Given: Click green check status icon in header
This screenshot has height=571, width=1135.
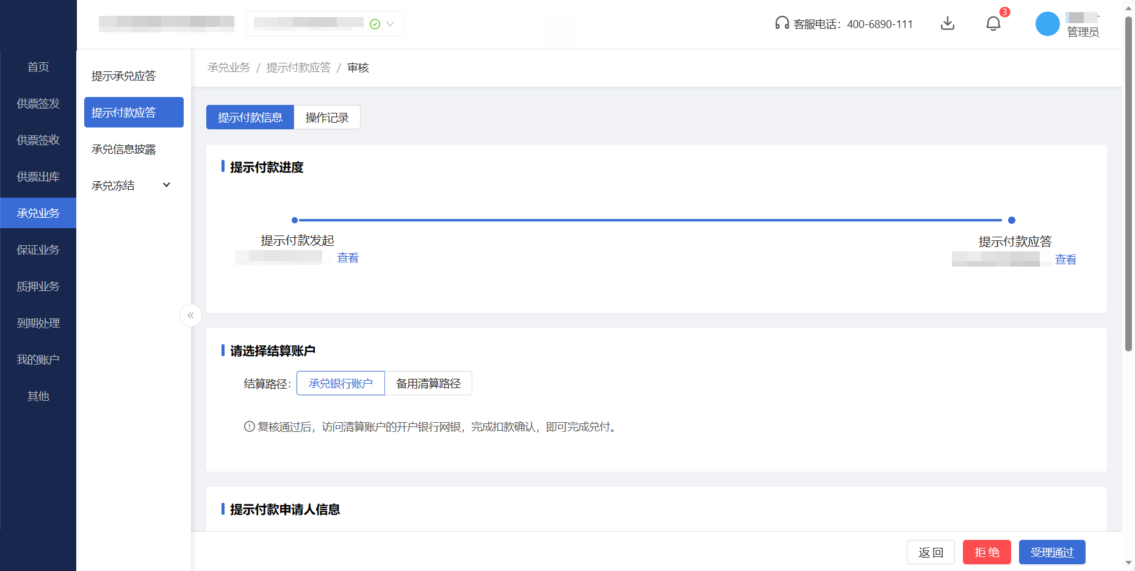Looking at the screenshot, I should coord(375,24).
